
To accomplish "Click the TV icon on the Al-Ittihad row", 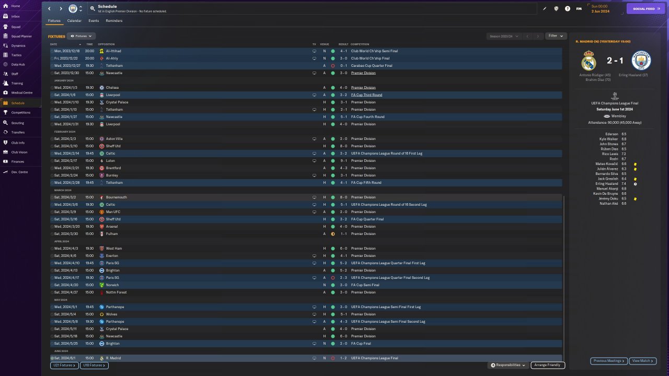I will (x=314, y=51).
